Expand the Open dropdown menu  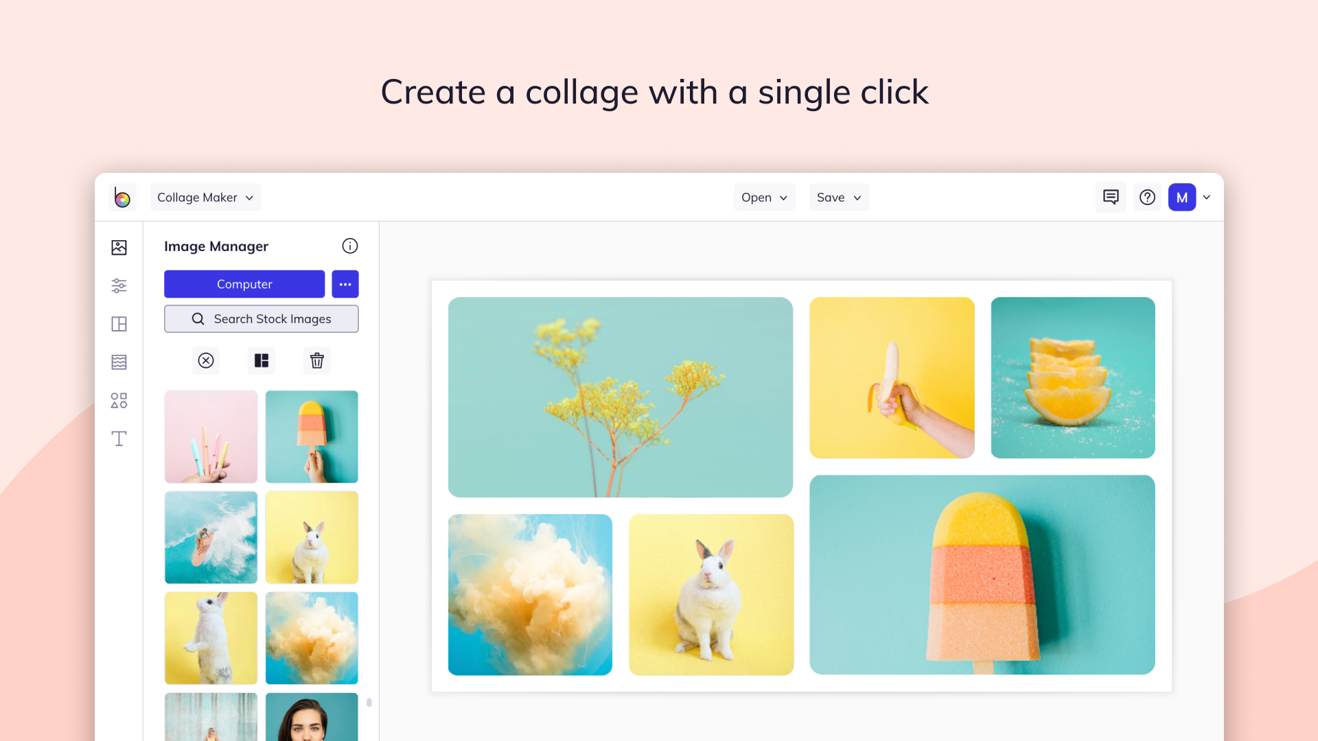tap(764, 198)
